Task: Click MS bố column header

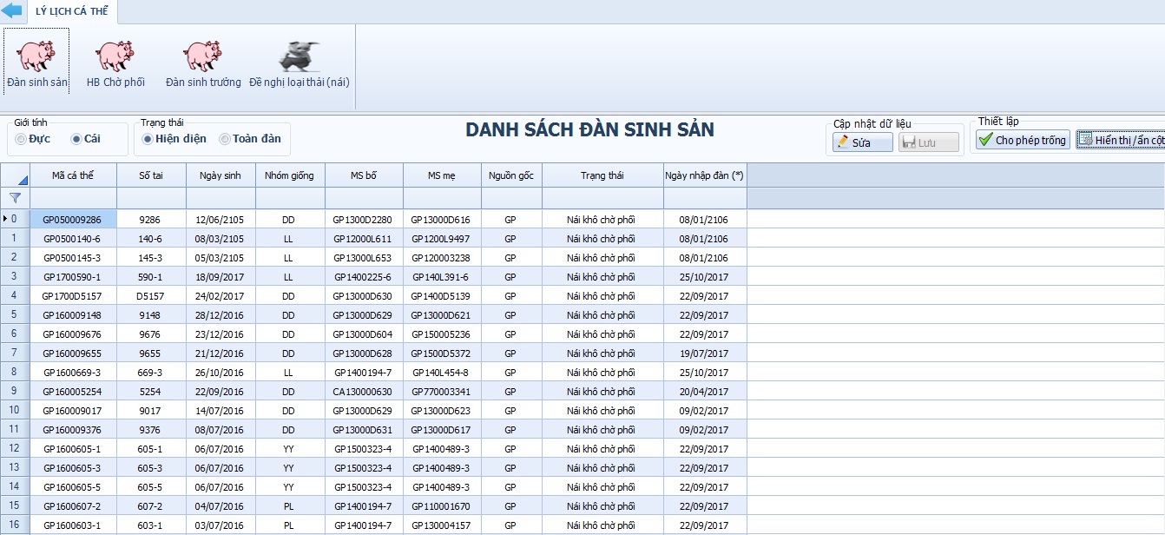Action: click(364, 175)
